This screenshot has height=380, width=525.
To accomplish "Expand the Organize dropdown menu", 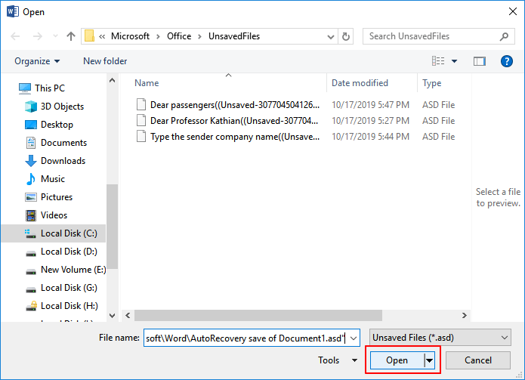I will (x=37, y=61).
